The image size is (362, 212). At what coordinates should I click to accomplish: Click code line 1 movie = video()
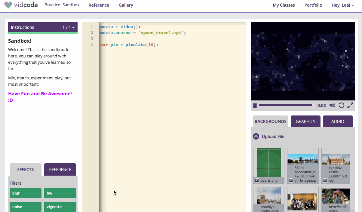[120, 27]
